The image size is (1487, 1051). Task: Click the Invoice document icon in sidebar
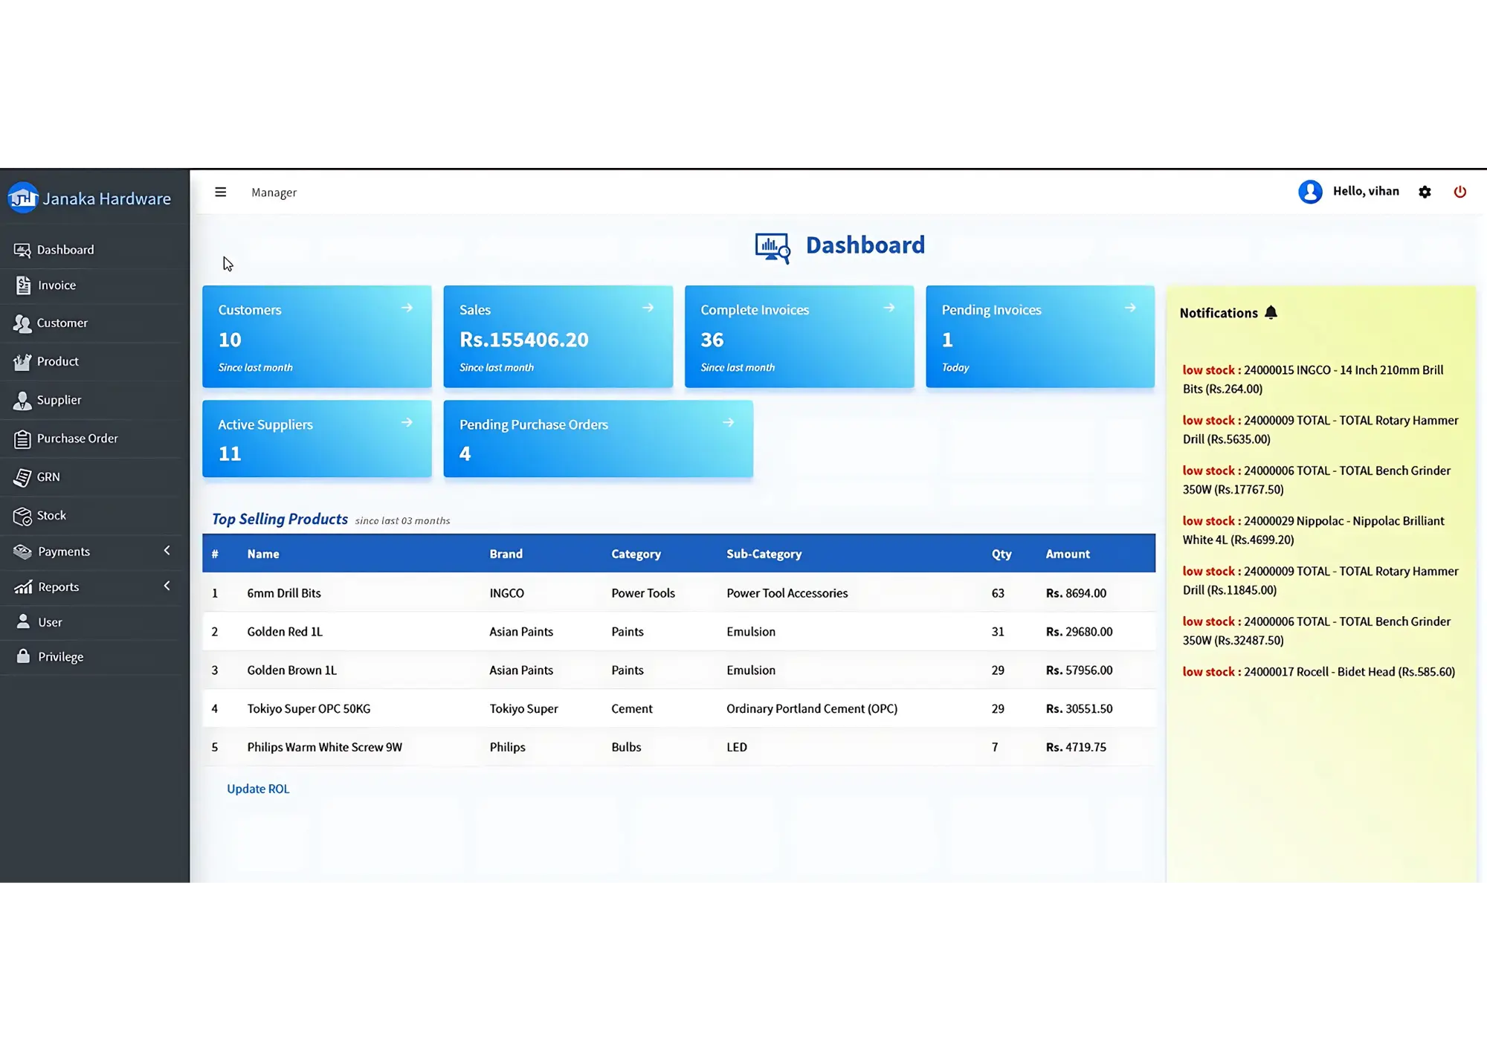(x=23, y=285)
